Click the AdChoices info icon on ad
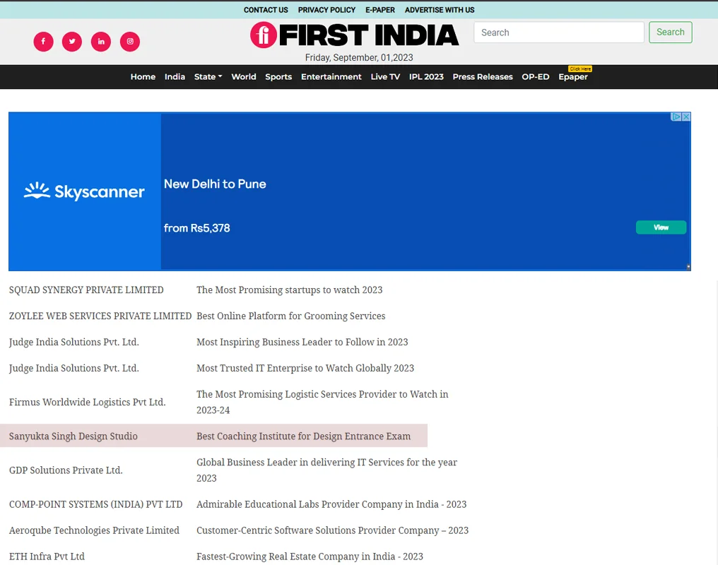Viewport: 718px width, 565px height. point(676,117)
